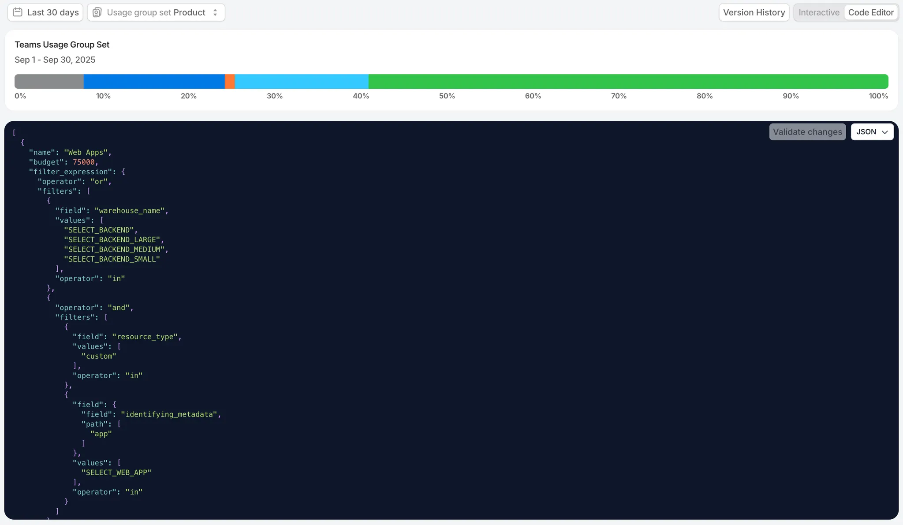Click the gray segment of the usage bar
903x525 pixels.
(x=49, y=82)
